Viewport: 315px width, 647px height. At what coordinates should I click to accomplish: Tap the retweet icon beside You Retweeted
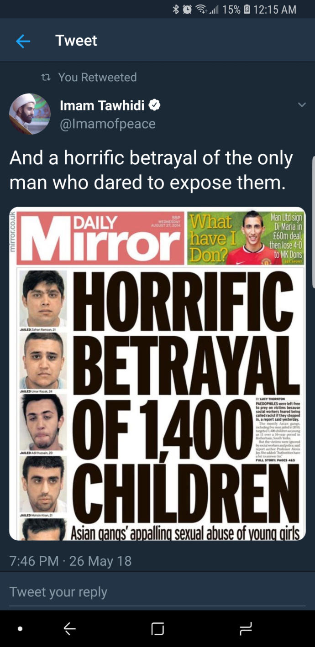[46, 77]
